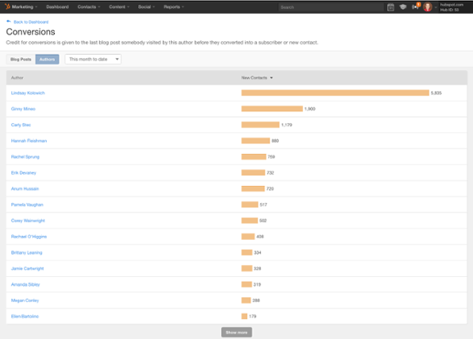Image resolution: width=473 pixels, height=339 pixels.
Task: Sort by New Contacts column arrow
Action: 272,78
